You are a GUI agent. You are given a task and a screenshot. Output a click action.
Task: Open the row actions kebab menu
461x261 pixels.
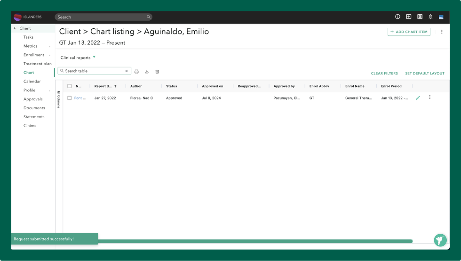click(429, 97)
